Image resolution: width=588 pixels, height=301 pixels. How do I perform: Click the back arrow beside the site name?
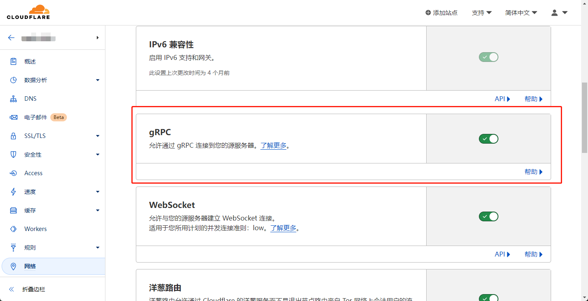click(11, 38)
